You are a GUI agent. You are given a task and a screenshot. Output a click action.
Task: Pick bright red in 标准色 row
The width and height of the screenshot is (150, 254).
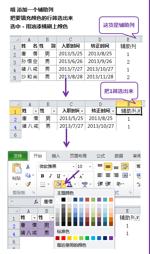pyautogui.click(x=63, y=238)
